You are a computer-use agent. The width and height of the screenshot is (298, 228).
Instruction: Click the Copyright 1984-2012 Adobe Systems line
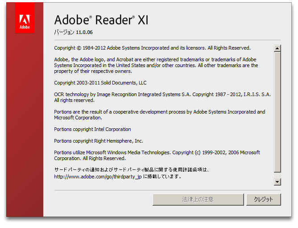tap(152, 48)
